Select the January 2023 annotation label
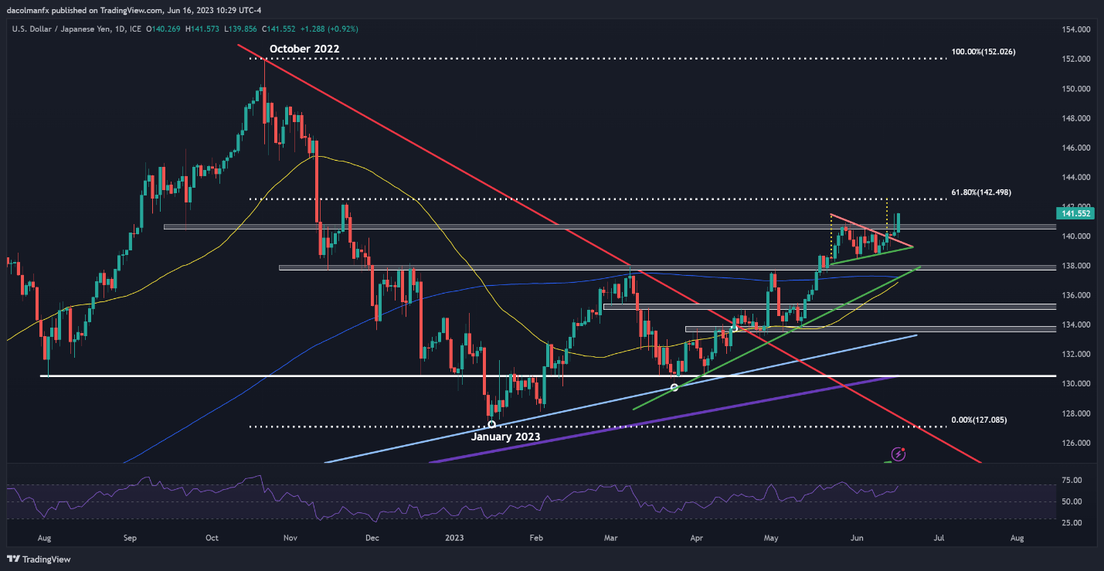The image size is (1104, 571). 504,436
